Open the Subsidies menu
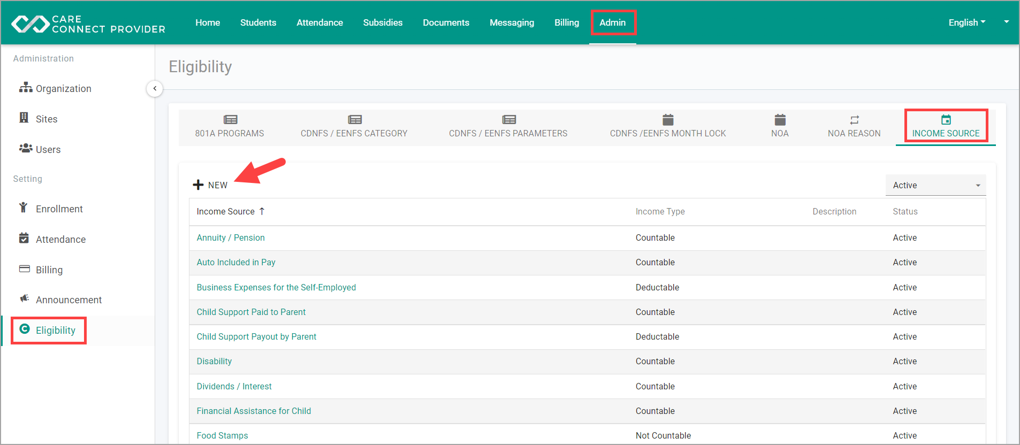The image size is (1020, 445). pyautogui.click(x=383, y=22)
